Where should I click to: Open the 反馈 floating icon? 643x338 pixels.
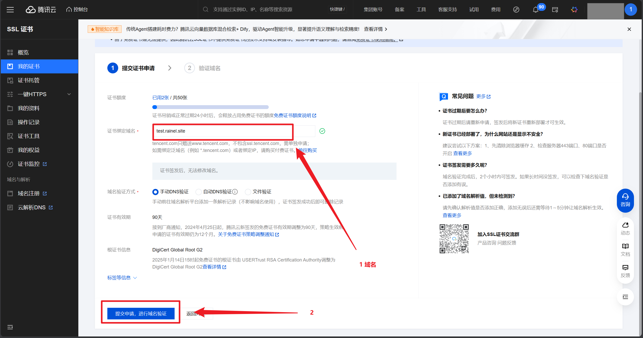coord(625,271)
